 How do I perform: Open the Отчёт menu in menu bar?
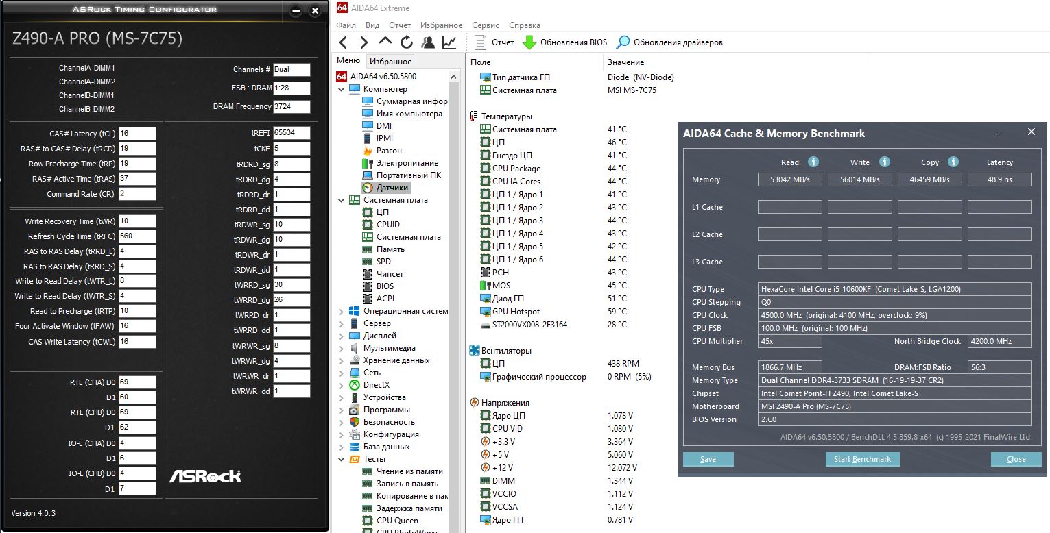point(400,25)
